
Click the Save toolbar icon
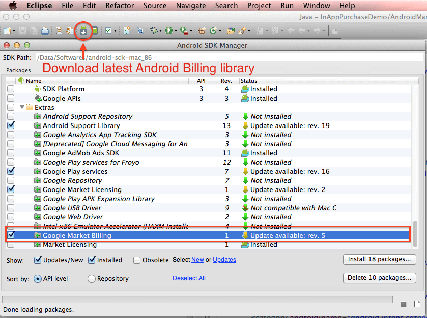coord(22,30)
